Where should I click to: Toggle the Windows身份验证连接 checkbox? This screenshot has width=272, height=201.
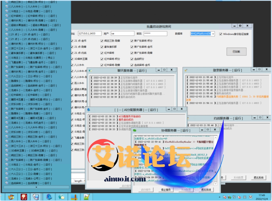pos(220,34)
